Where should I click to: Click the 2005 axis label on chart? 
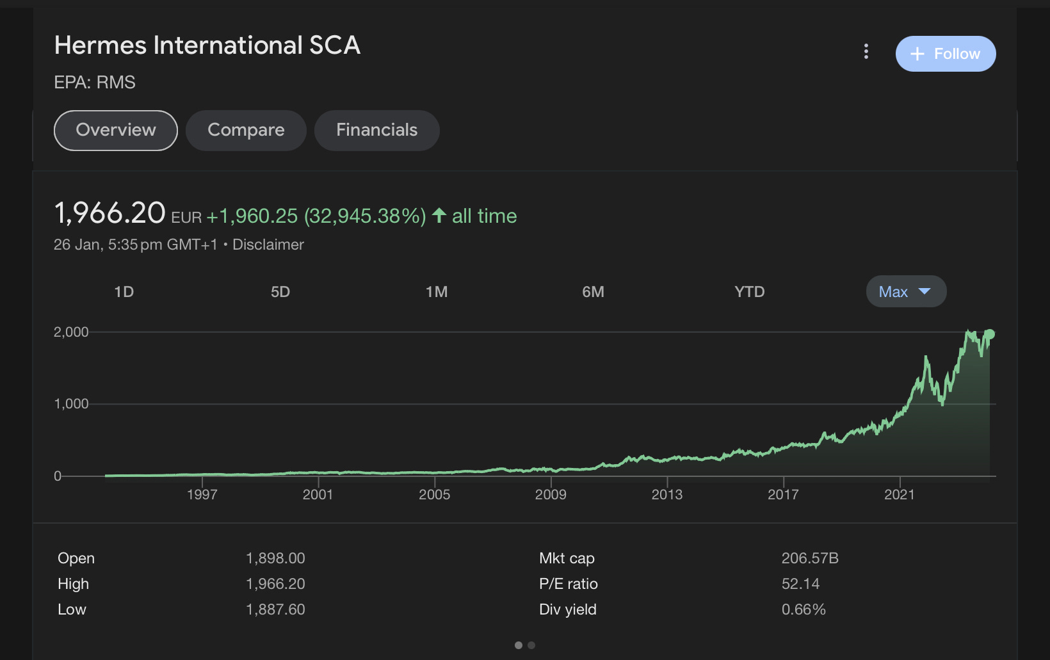435,494
